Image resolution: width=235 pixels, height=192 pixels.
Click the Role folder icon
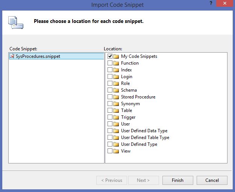[x=116, y=83]
